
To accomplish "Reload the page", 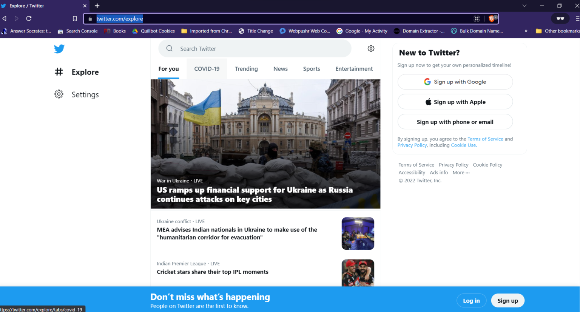I will (x=29, y=19).
